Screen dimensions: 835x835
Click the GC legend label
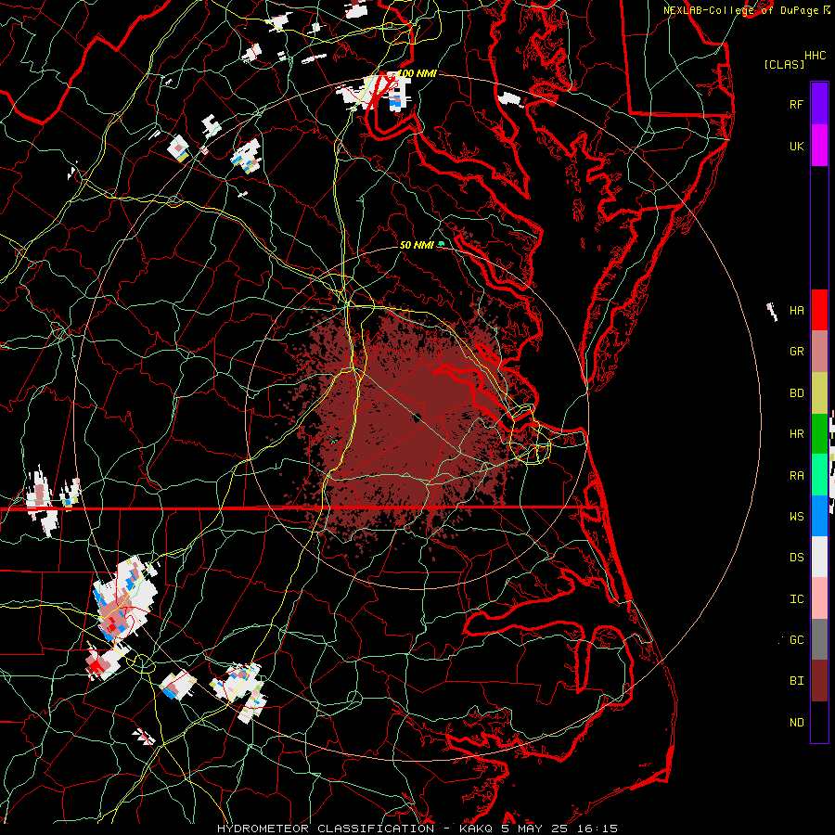pyautogui.click(x=796, y=640)
